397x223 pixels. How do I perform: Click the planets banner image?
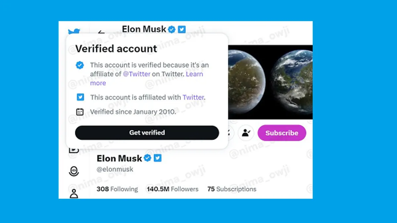coord(270,82)
